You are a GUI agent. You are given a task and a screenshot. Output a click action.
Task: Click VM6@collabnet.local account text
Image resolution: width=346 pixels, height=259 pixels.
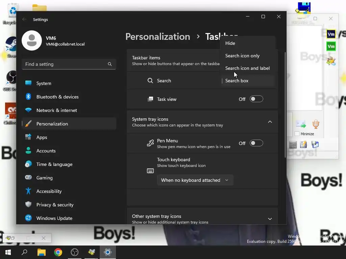tap(65, 44)
